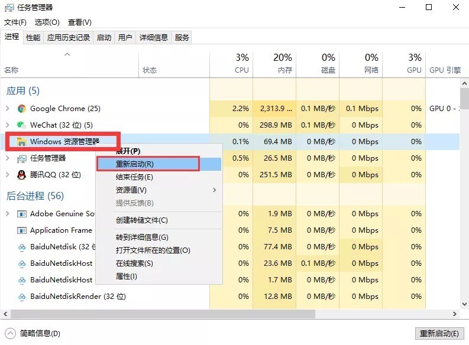Select the BaiduNetdiskRender (32 位) row
The image size is (469, 345).
pos(229,297)
